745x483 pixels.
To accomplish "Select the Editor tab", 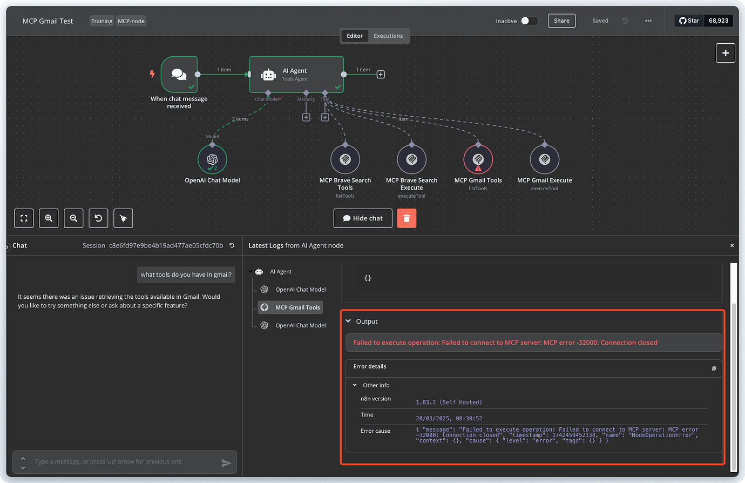I will (x=355, y=36).
